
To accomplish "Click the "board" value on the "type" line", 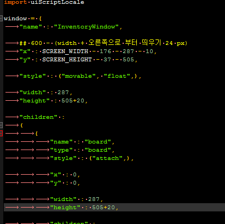I will pos(97,150).
